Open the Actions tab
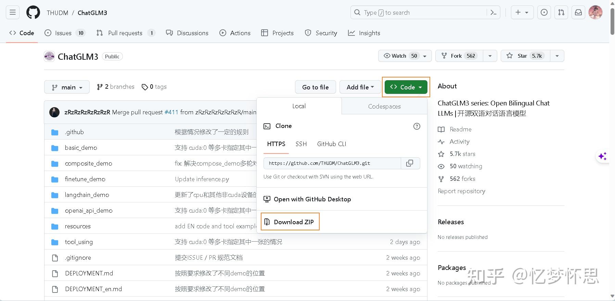The image size is (615, 301). click(235, 33)
